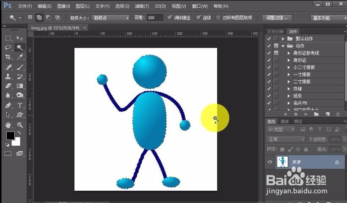The width and height of the screenshot is (347, 203).
Task: Switch to the 历史记录 history tab
Action: click(x=275, y=31)
